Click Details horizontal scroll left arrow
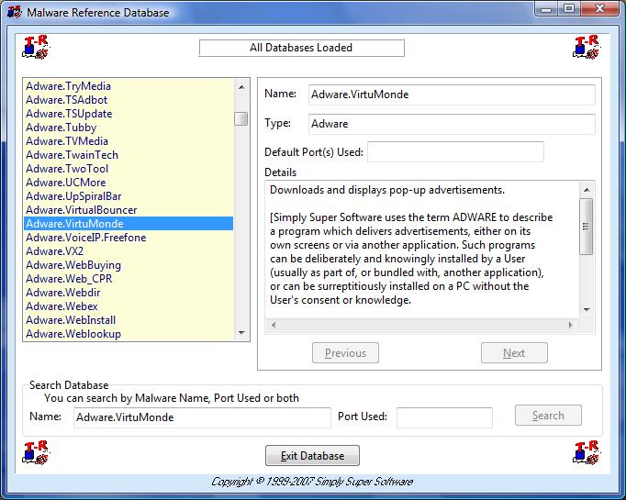This screenshot has height=500, width=626. click(x=274, y=325)
